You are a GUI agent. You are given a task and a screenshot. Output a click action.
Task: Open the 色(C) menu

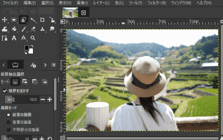coord(119,3)
